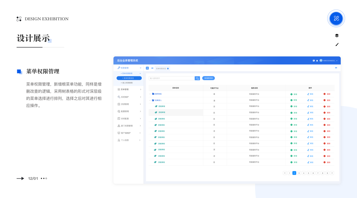357x198 pixels.
Task: Click the 新增根菜单 button
Action: [x=209, y=78]
